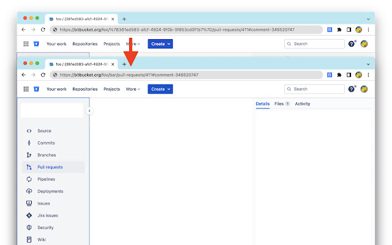
Task: Open Your work in the front window
Action: (56, 89)
